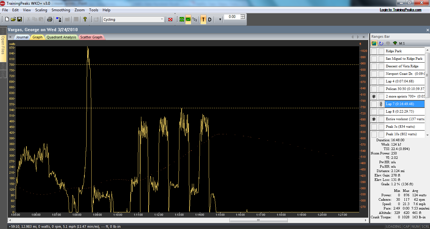Open a file with the folder icon
Screen dimensions: 430x229
13,20
